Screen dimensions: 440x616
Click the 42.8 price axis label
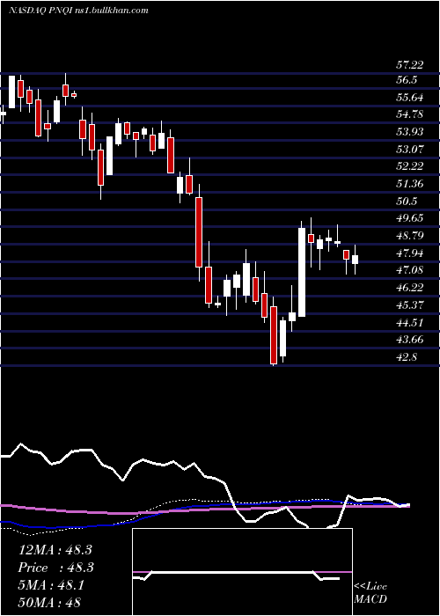coord(407,356)
